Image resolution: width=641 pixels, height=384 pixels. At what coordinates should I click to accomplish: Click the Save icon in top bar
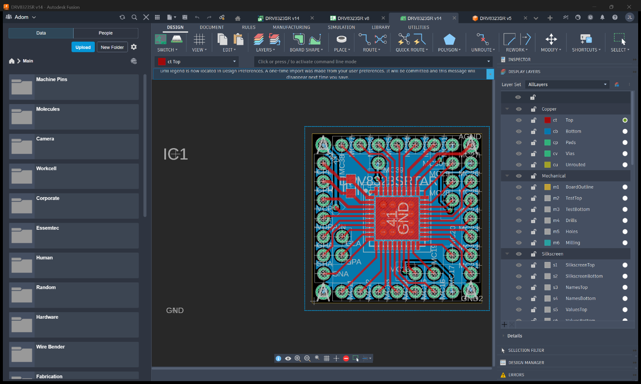[185, 17]
